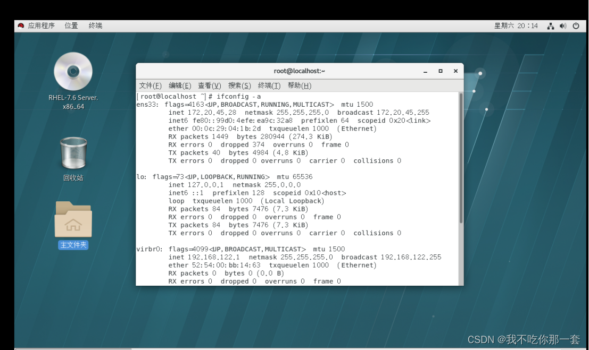Click TX bytes value 4984

(x=260, y=152)
